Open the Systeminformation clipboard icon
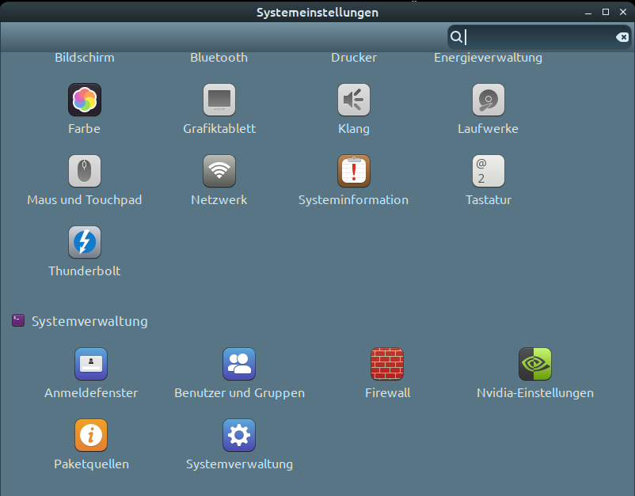635x496 pixels. (x=354, y=171)
